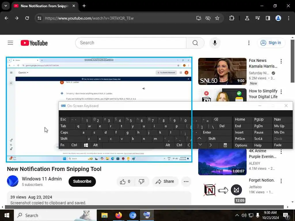The height and width of the screenshot is (221, 295).
Task: Open the tab search dropdown arrow
Action: 6,6
